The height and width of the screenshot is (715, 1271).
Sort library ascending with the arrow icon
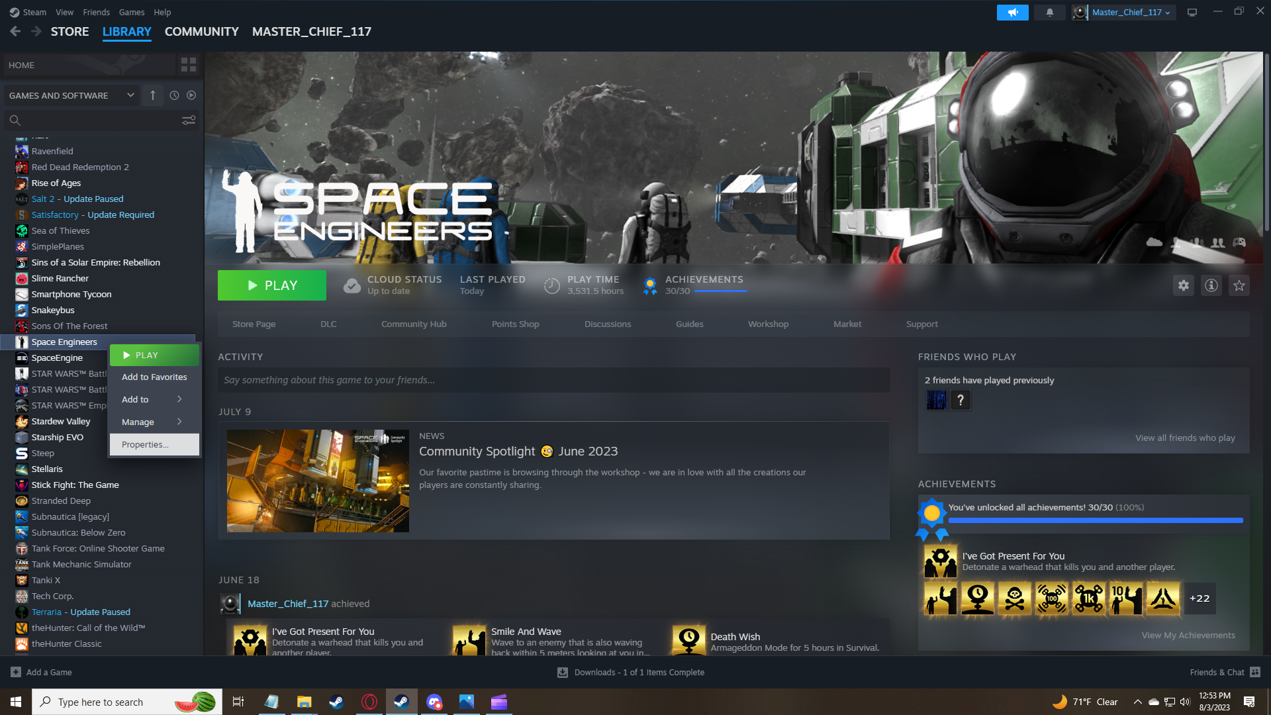[153, 95]
